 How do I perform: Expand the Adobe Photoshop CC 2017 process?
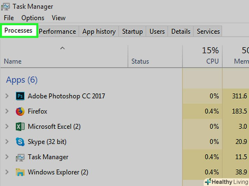pos(7,96)
